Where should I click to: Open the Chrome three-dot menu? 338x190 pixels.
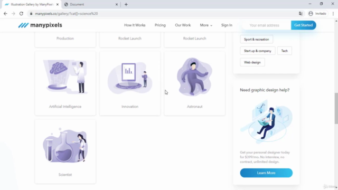coord(333,14)
